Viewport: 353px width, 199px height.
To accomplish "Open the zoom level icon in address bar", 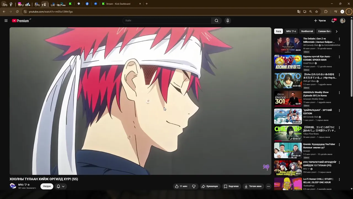I will [x=311, y=12].
